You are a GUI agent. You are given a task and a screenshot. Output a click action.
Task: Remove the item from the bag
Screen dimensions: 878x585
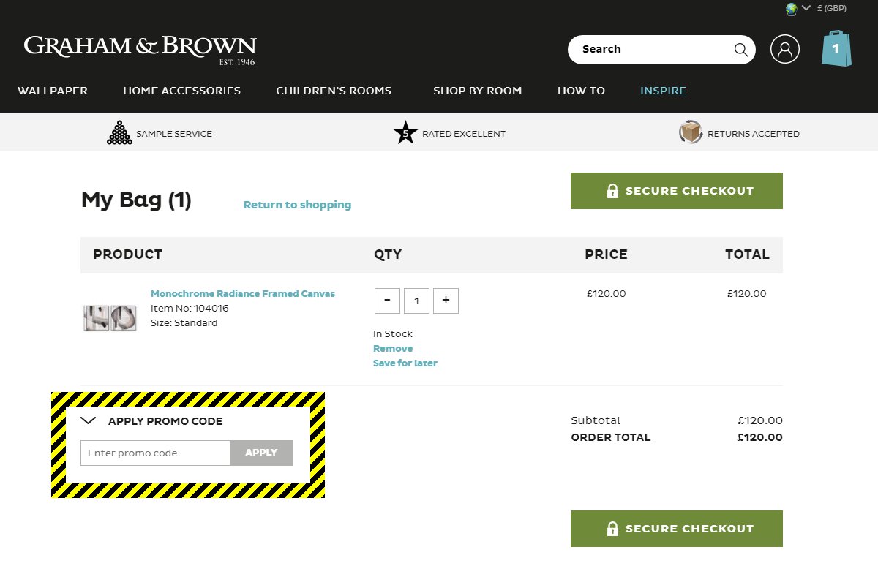(x=393, y=348)
